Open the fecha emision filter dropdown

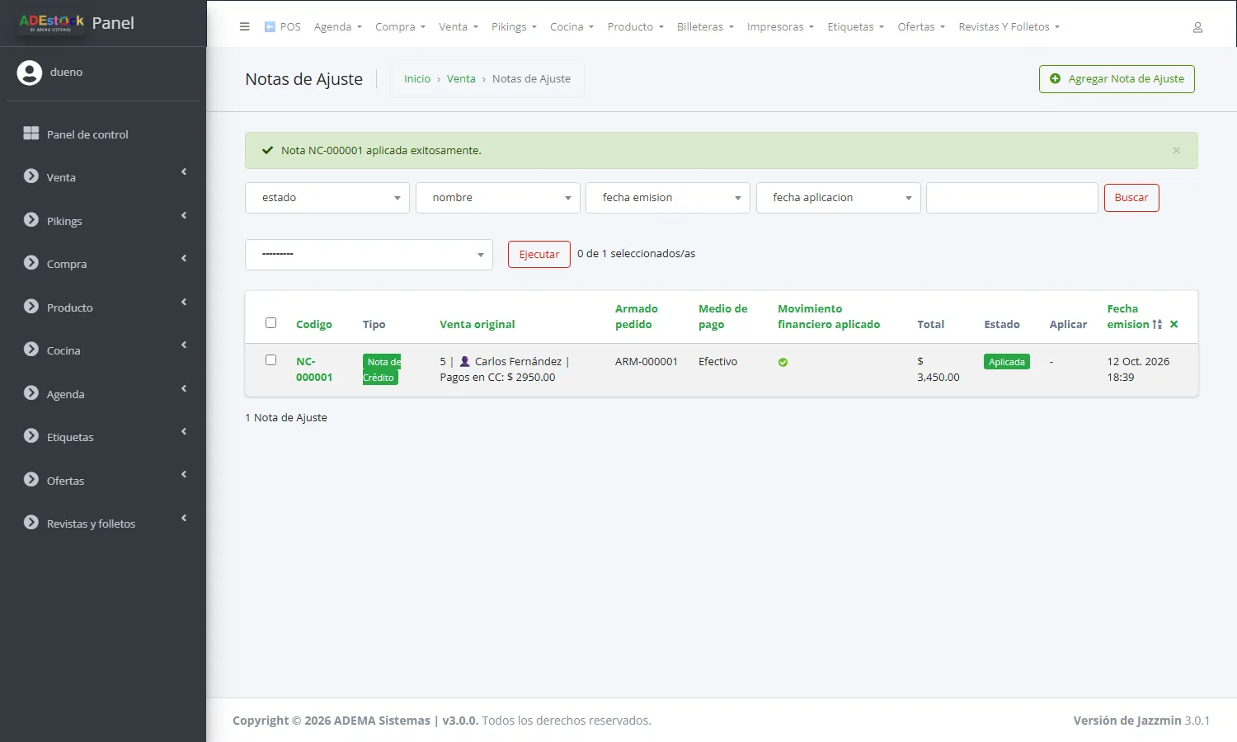point(668,198)
